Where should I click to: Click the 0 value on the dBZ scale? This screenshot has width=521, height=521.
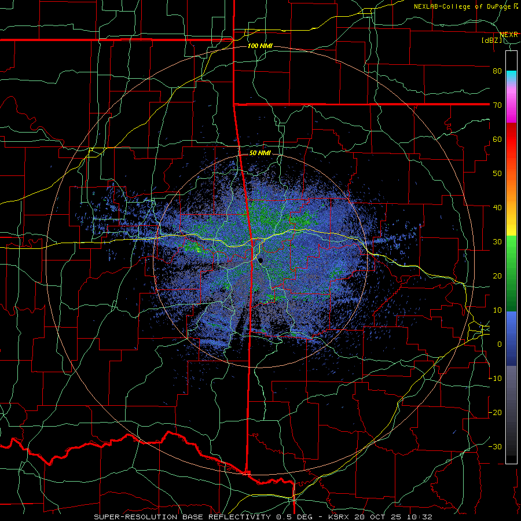pos(500,344)
